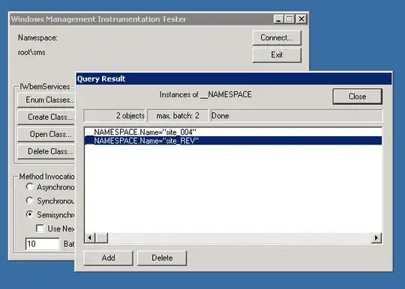Maximize the WMI Tester window
The width and height of the screenshot is (405, 289).
point(289,19)
